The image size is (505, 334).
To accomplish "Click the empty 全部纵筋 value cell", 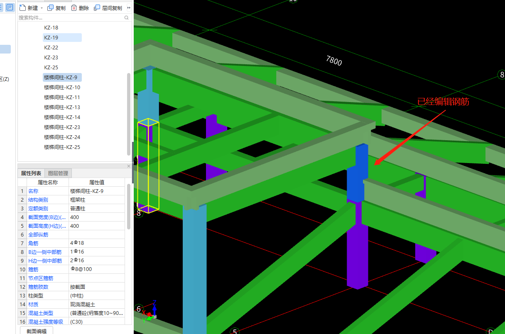I will (x=97, y=235).
